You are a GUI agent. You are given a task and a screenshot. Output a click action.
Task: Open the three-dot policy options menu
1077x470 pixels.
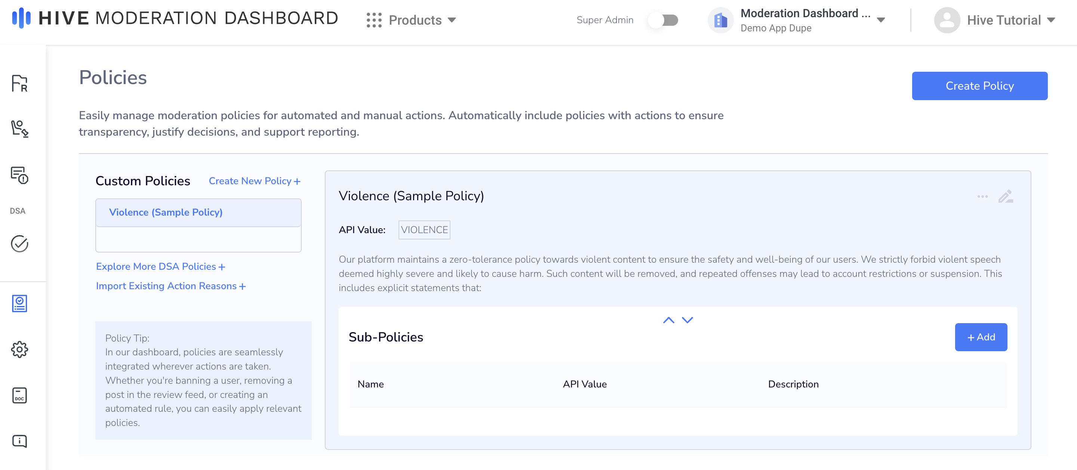point(982,197)
